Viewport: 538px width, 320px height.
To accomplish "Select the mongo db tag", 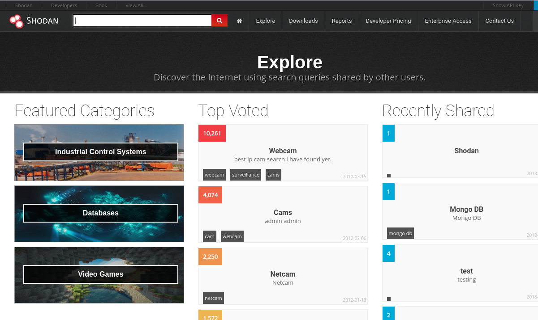I will coord(400,233).
